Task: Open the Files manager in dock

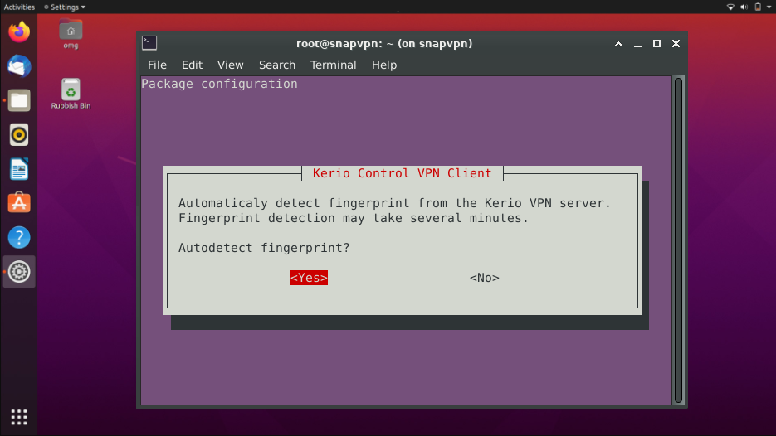Action: [19, 101]
